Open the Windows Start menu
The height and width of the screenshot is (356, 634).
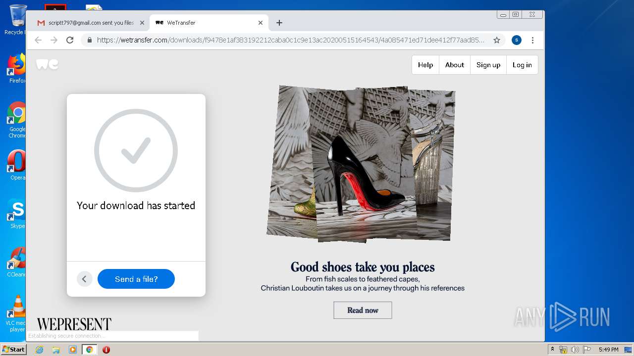click(13, 349)
